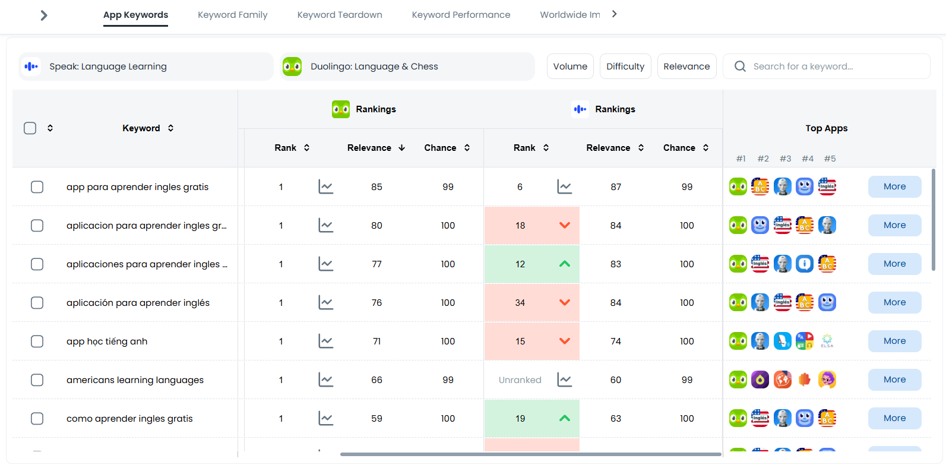This screenshot has width=946, height=468.
Task: Click the magnifier search icon
Action: 740,67
